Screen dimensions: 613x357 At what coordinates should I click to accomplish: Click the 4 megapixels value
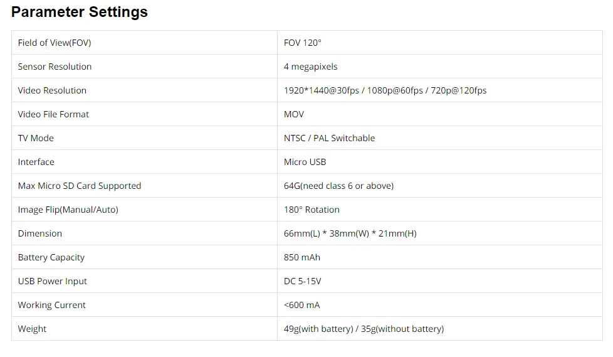pos(310,67)
